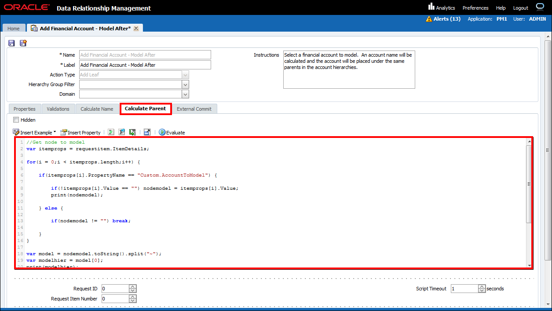Click the "print(nodemodel);" script line
Screen dimensions: 552x311
77,195
